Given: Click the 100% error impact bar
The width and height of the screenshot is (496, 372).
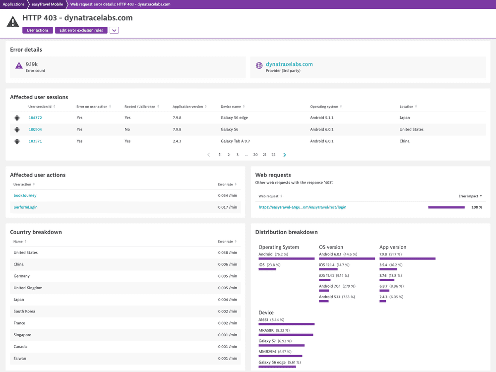Looking at the screenshot, I should [x=446, y=207].
